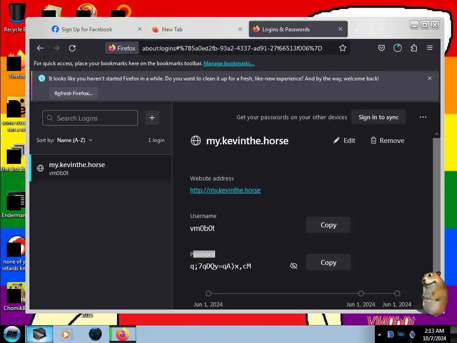Open the Pocket save icon in toolbar
The width and height of the screenshot is (457, 343).
coord(381,48)
